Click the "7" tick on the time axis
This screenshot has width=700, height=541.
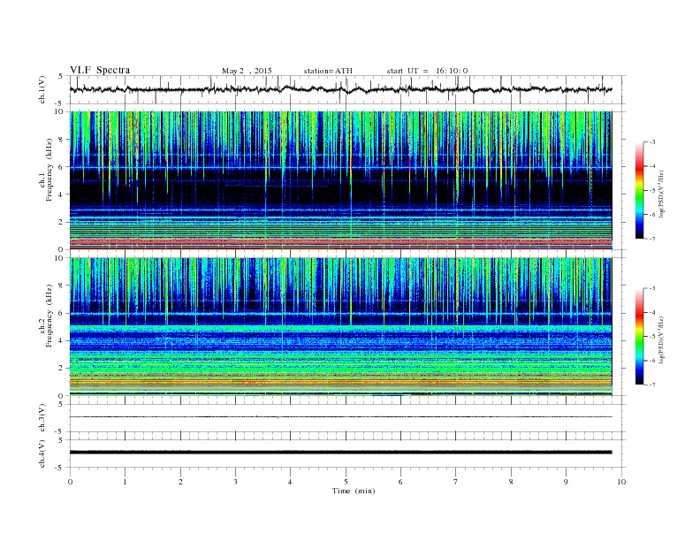click(456, 482)
